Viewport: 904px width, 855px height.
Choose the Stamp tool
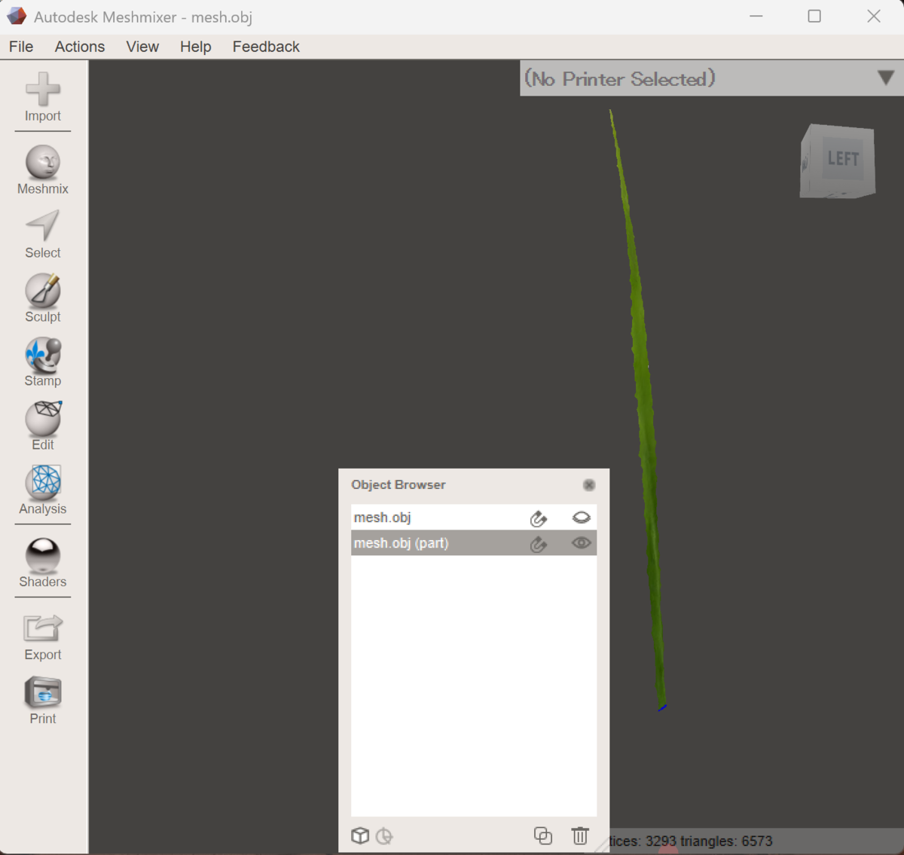(x=42, y=362)
